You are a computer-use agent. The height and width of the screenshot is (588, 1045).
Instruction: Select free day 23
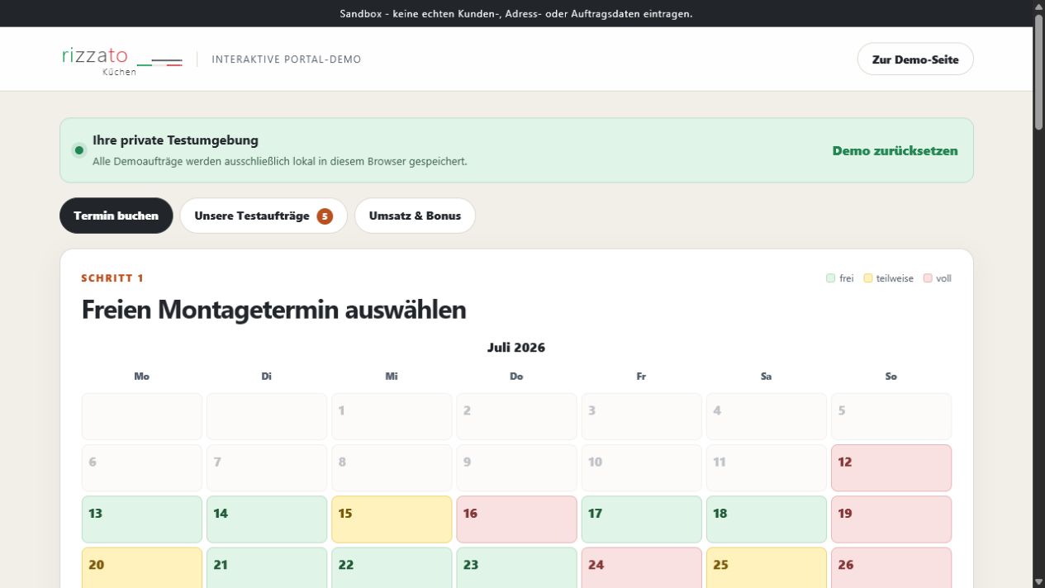point(516,567)
